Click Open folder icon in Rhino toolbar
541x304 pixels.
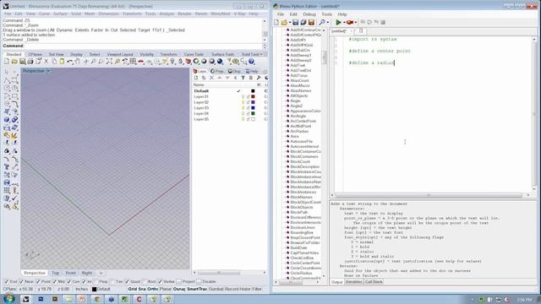[14, 62]
